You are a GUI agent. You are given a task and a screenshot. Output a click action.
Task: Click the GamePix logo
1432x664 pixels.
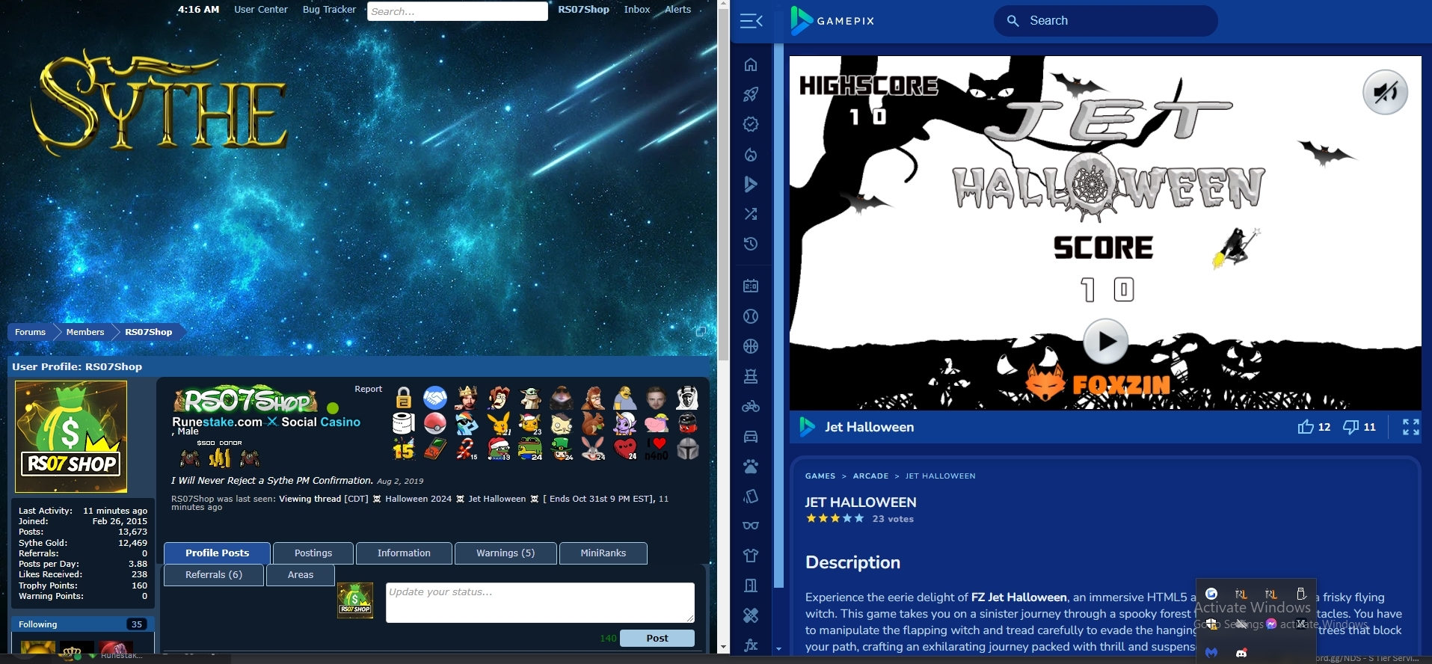pos(832,21)
